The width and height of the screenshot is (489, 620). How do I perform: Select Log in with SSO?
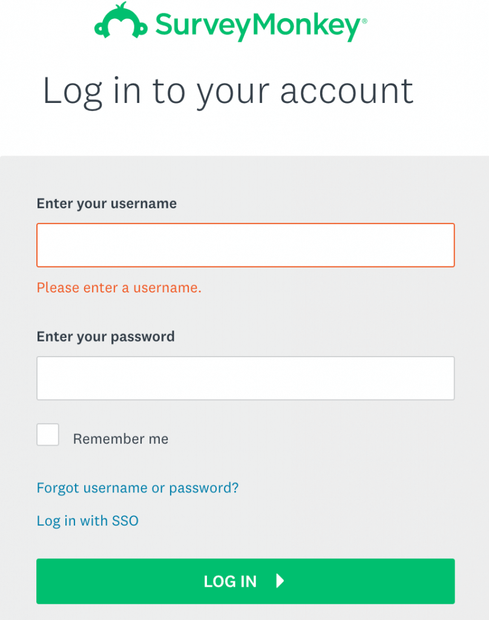87,521
